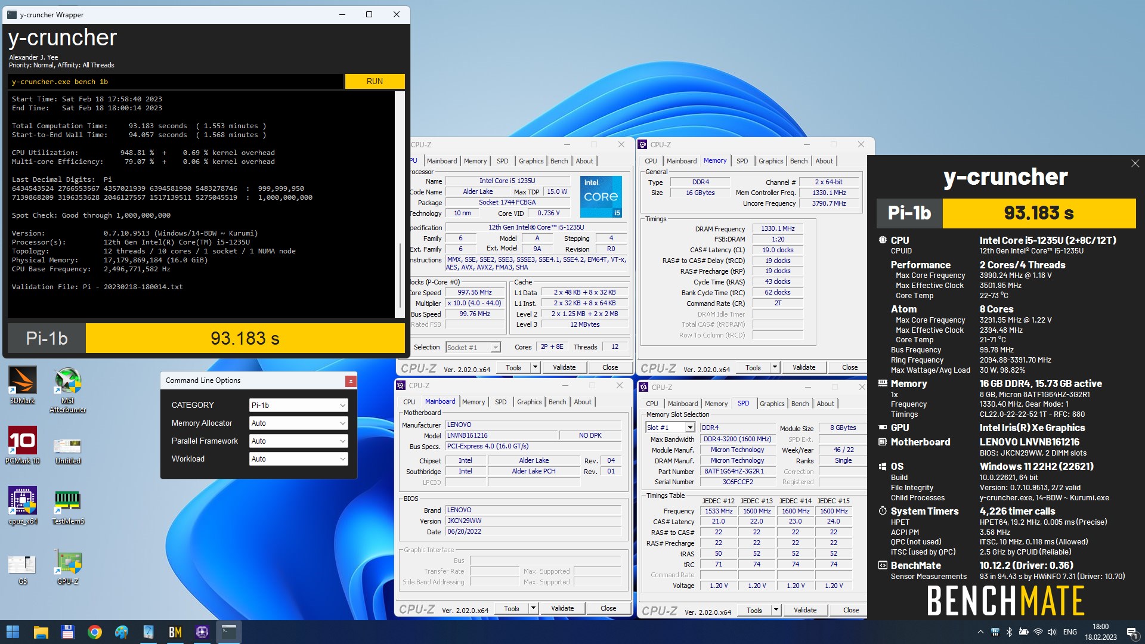Click the Motherboard section icon
This screenshot has height=644, width=1145.
[883, 442]
